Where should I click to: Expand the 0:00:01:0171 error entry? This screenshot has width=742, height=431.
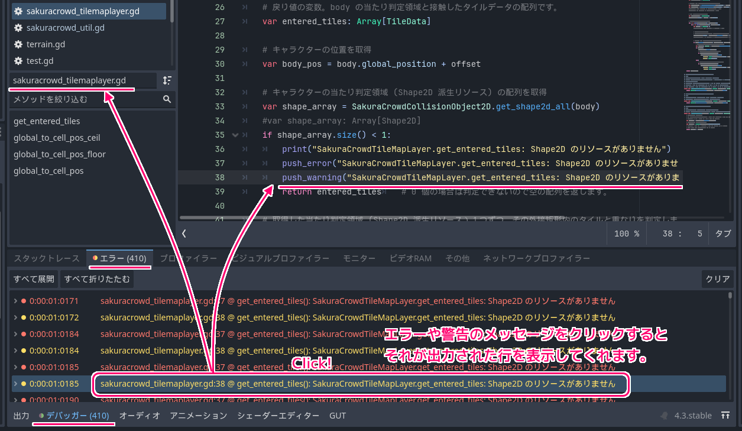pyautogui.click(x=16, y=301)
